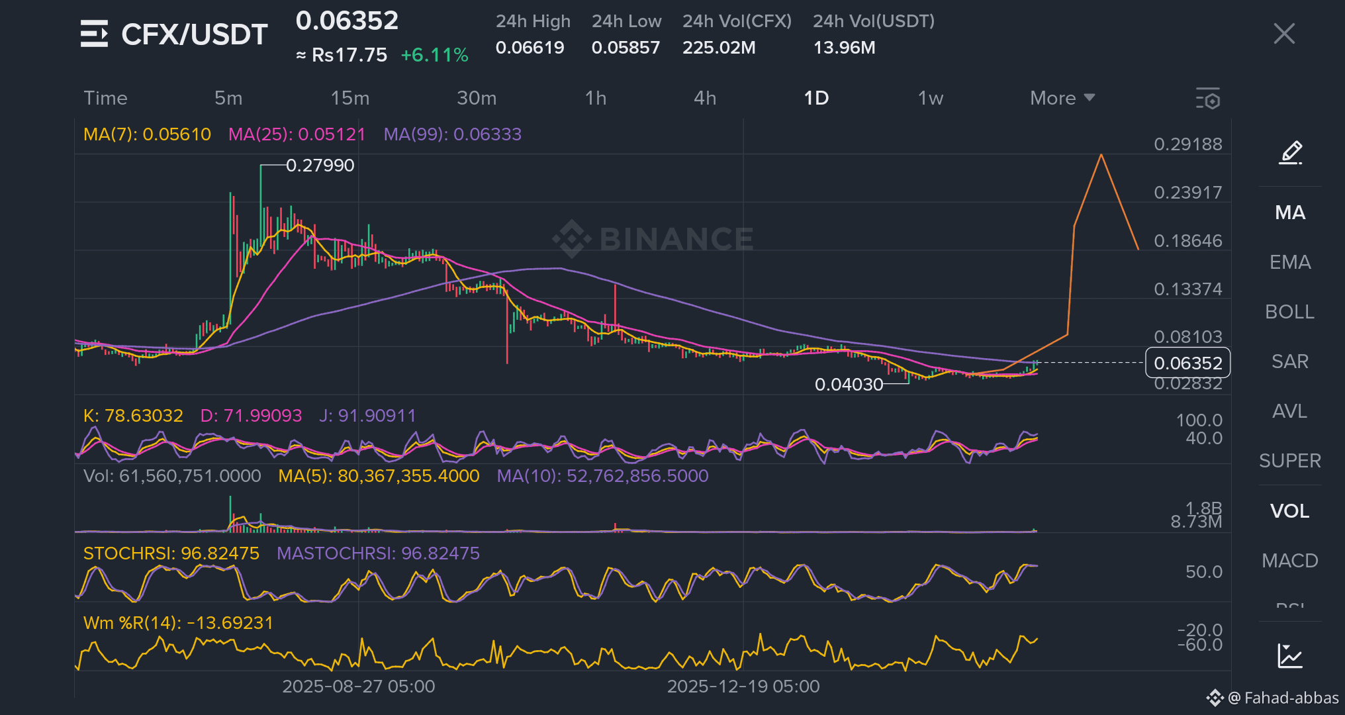Click the D: 71.99093 KDJ value
1345x715 pixels.
click(251, 416)
